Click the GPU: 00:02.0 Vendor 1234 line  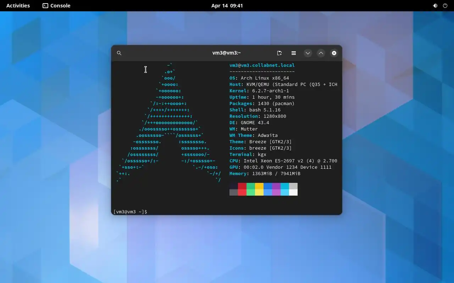pyautogui.click(x=281, y=167)
